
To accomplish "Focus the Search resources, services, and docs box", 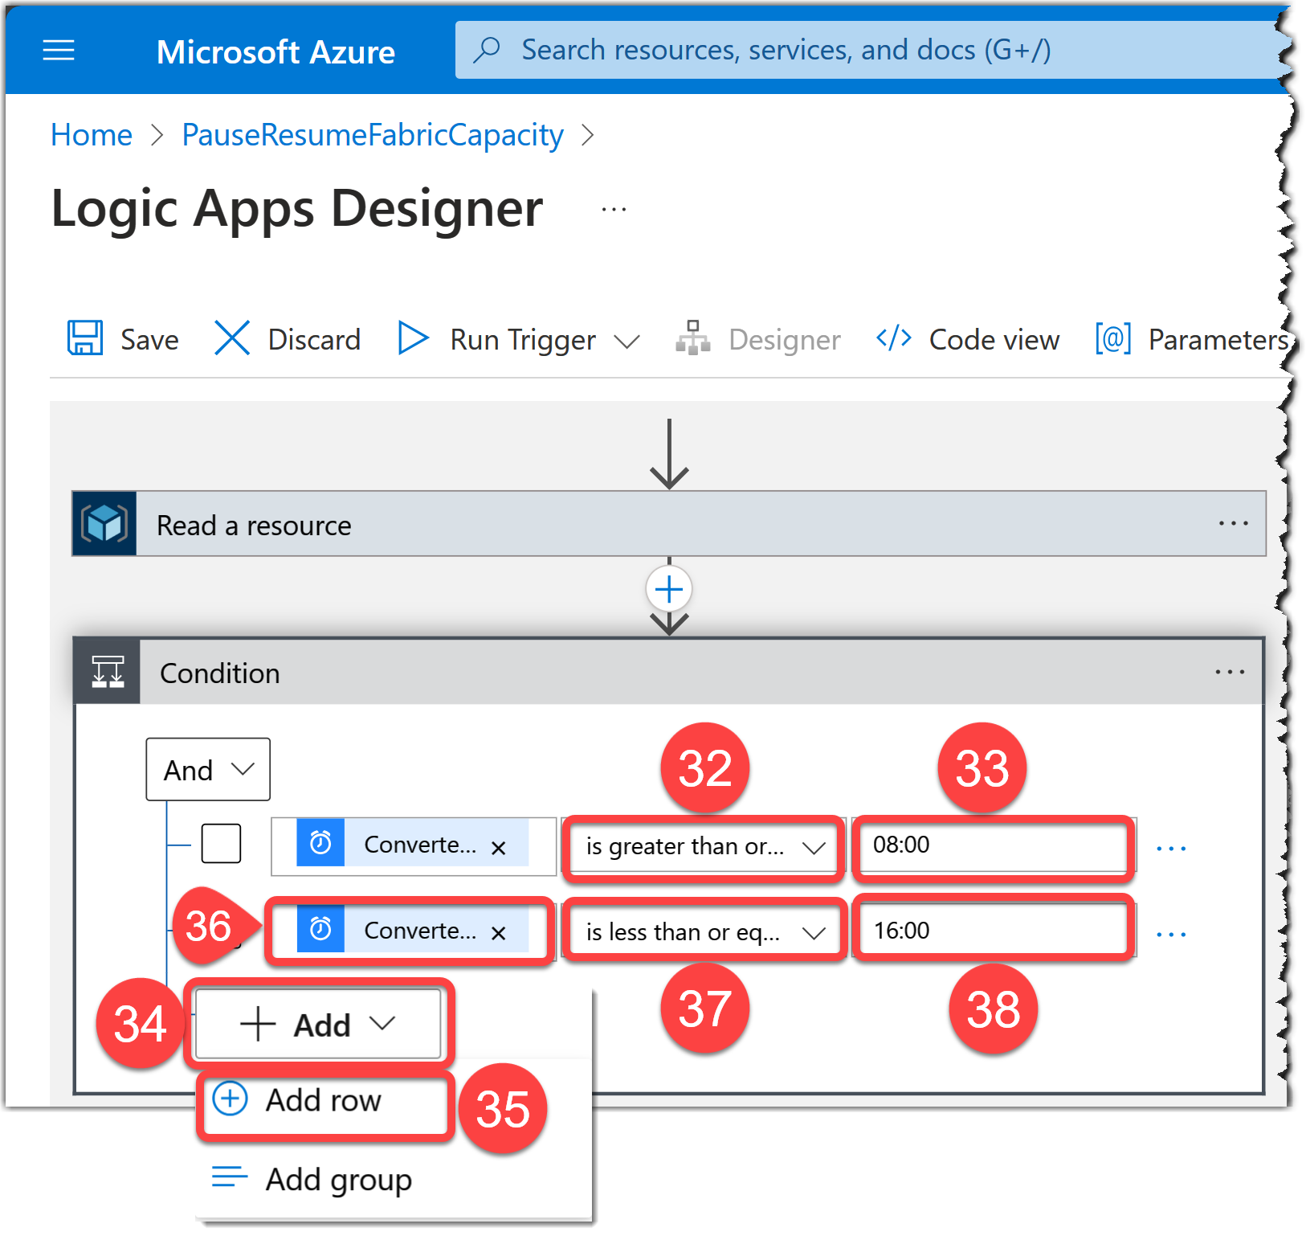I will 871,50.
